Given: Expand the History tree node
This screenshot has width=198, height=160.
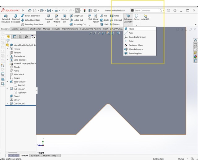Looking at the screenshot, I should pyautogui.click(x=7, y=49).
